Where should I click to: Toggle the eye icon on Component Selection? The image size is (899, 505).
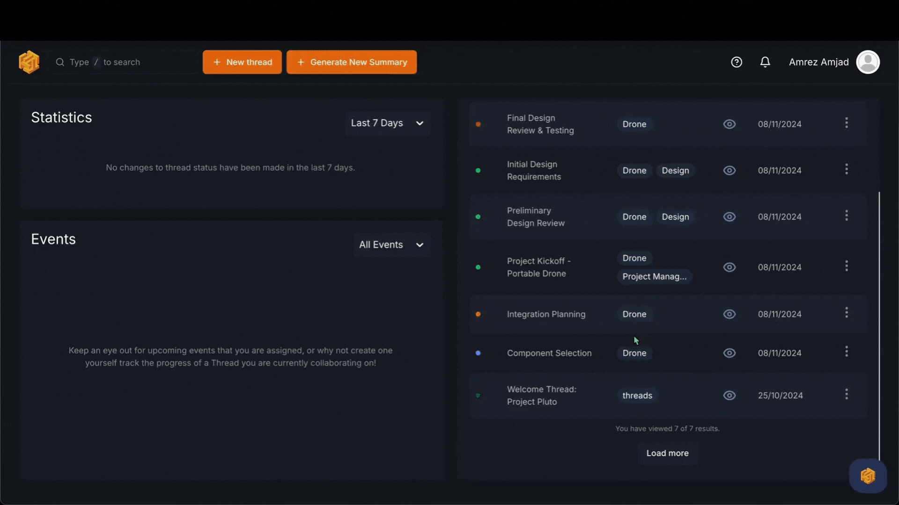click(730, 353)
